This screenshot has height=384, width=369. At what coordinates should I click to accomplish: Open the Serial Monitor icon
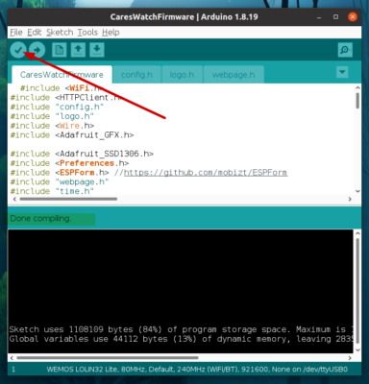345,50
